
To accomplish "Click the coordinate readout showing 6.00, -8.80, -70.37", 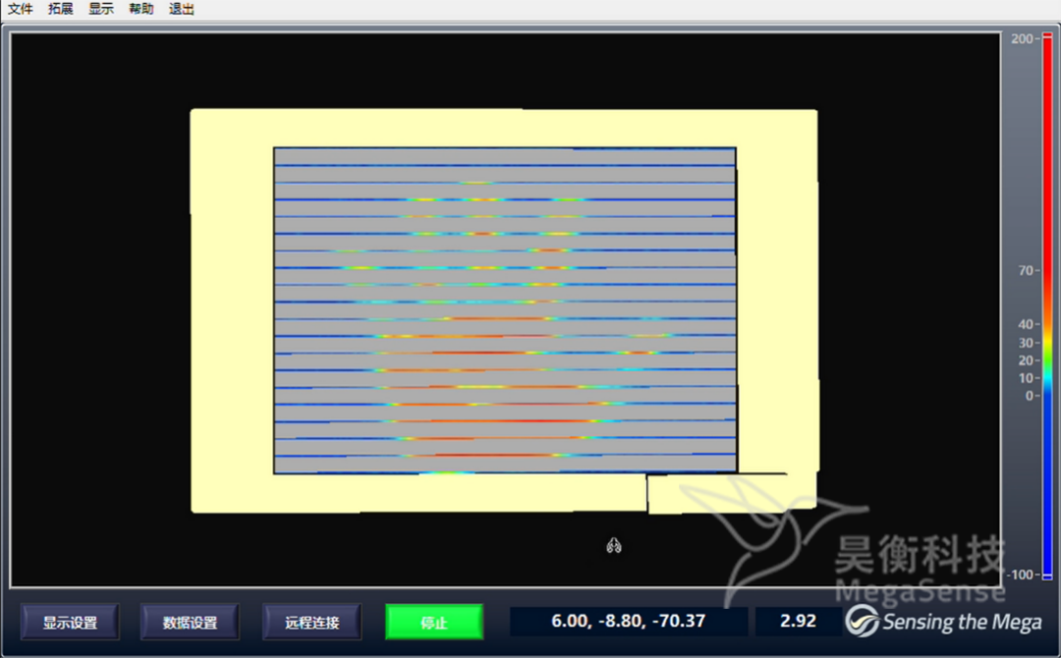I will tap(628, 621).
